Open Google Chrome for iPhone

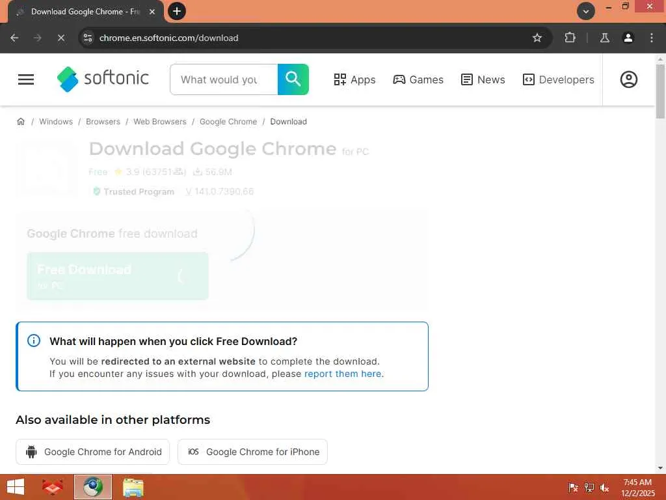(x=253, y=452)
